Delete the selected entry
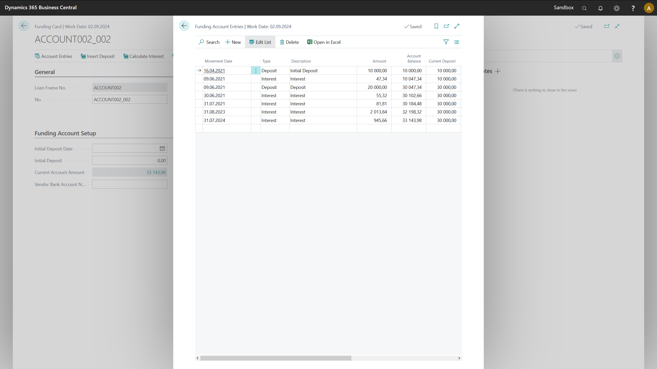This screenshot has height=369, width=657. [x=289, y=42]
